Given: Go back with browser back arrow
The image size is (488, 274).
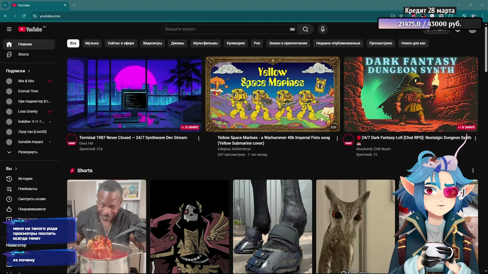Looking at the screenshot, I should tap(5, 16).
